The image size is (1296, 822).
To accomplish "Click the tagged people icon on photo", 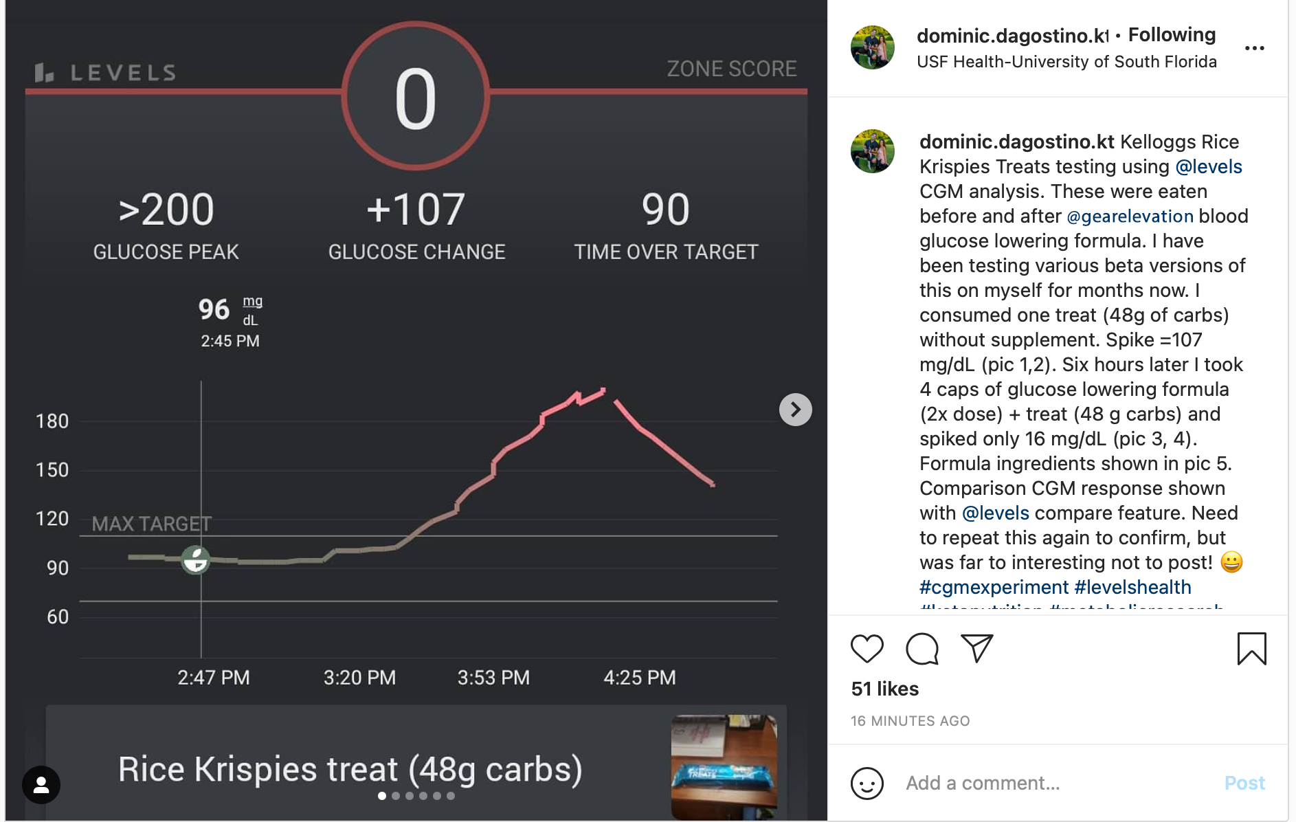I will pos(41,784).
